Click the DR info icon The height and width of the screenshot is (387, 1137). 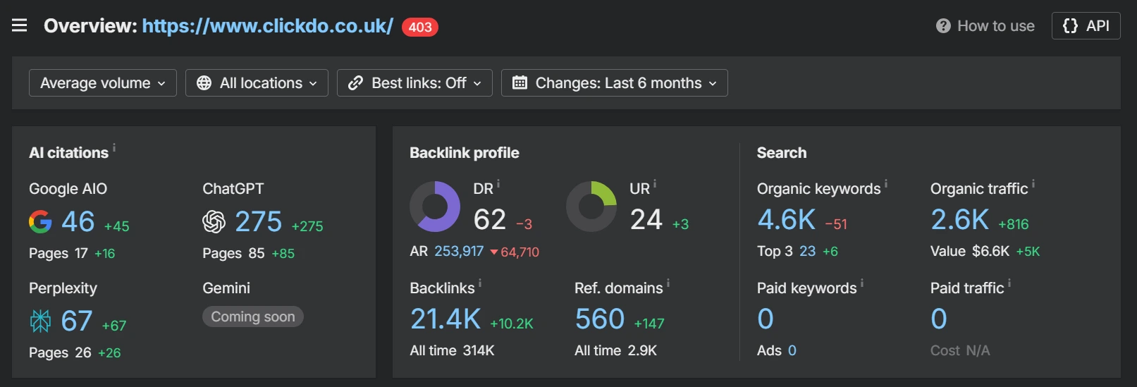point(498,184)
